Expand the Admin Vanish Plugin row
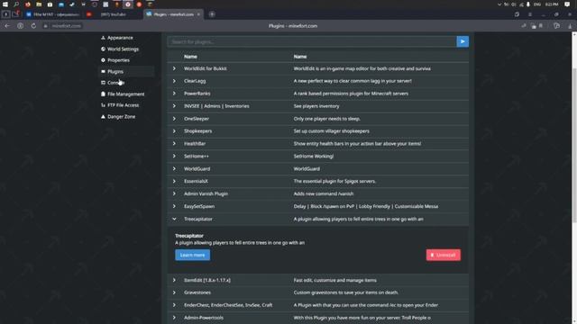The width and height of the screenshot is (577, 324). [x=174, y=193]
